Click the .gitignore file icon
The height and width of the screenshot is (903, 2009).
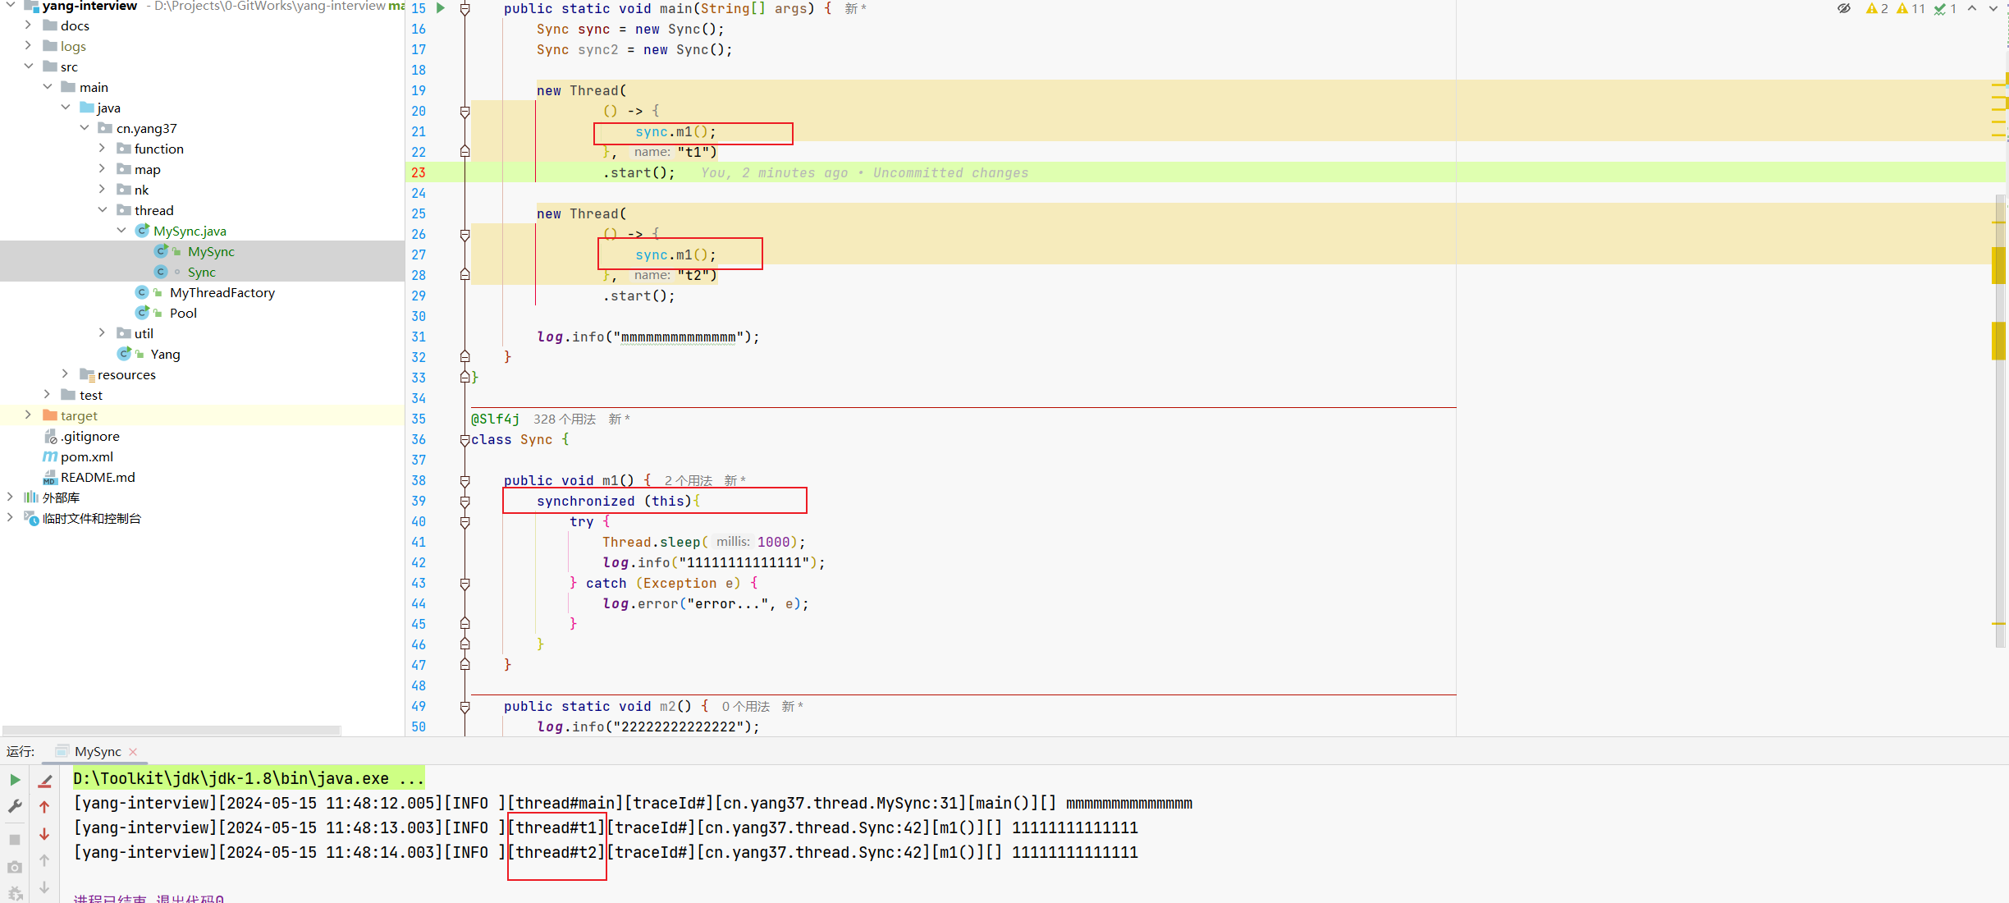[51, 436]
